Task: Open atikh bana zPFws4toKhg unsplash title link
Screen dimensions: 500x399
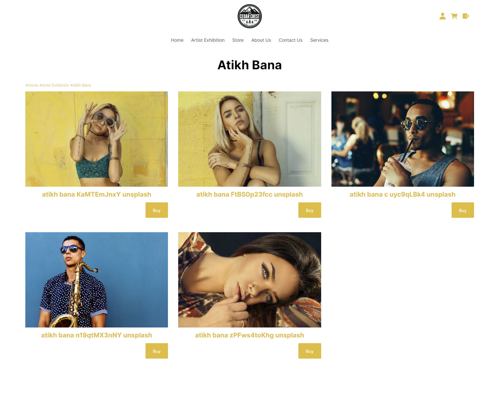Action: tap(250, 335)
